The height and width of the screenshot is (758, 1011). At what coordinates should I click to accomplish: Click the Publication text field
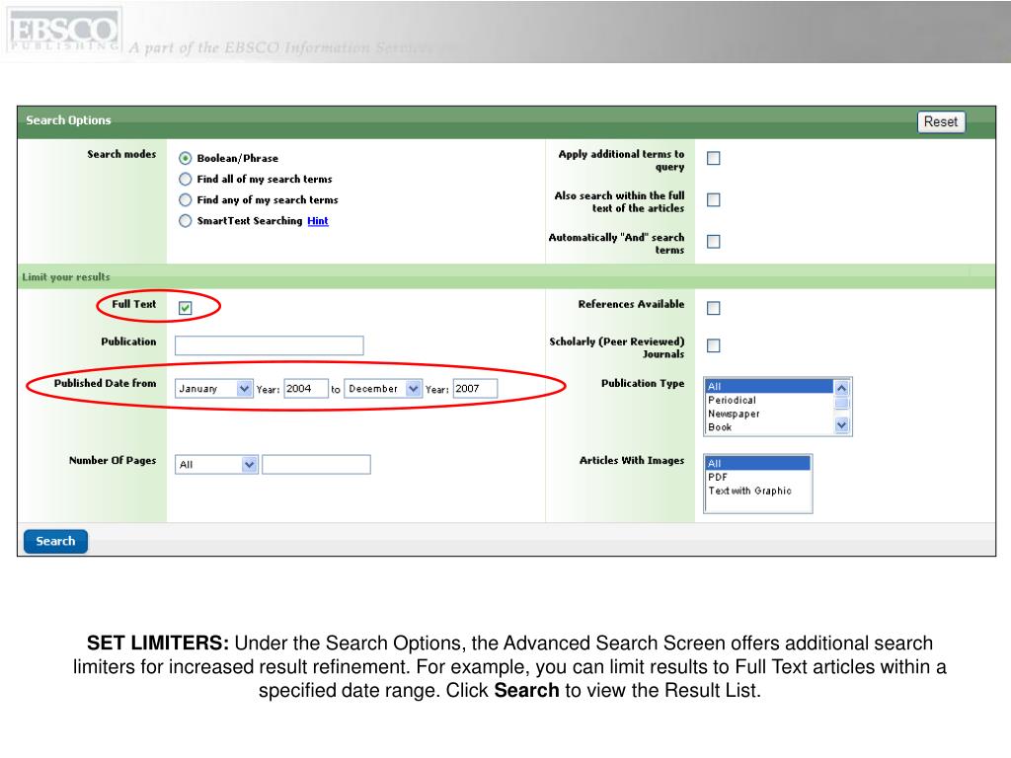pos(269,345)
